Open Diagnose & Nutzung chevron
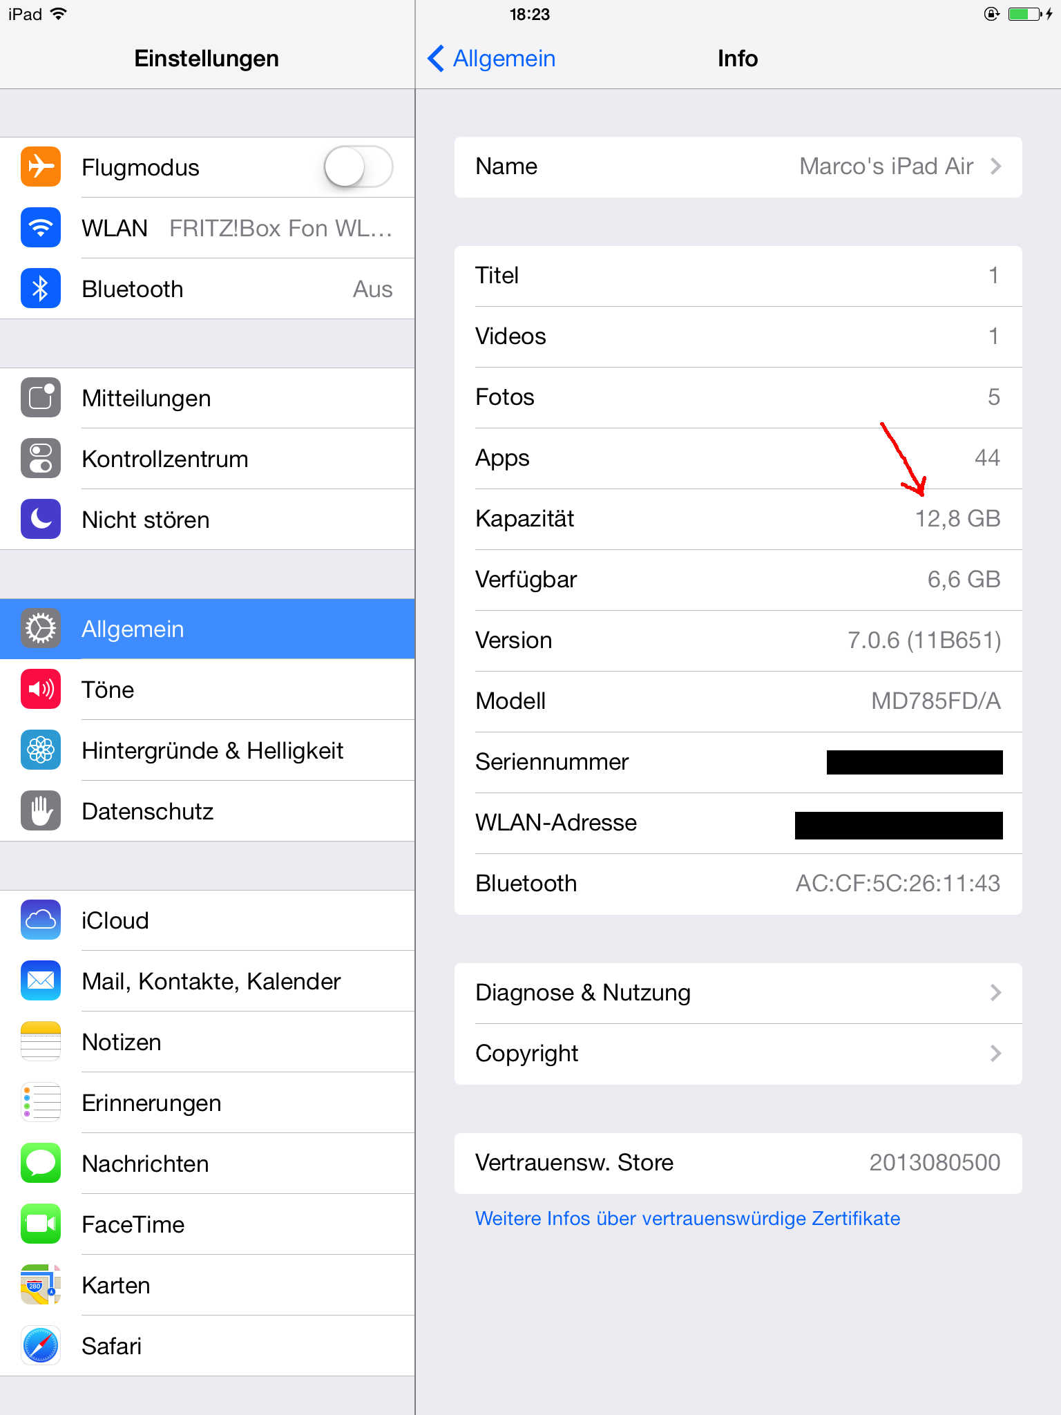Screen dimensions: 1061x1415 tap(995, 993)
